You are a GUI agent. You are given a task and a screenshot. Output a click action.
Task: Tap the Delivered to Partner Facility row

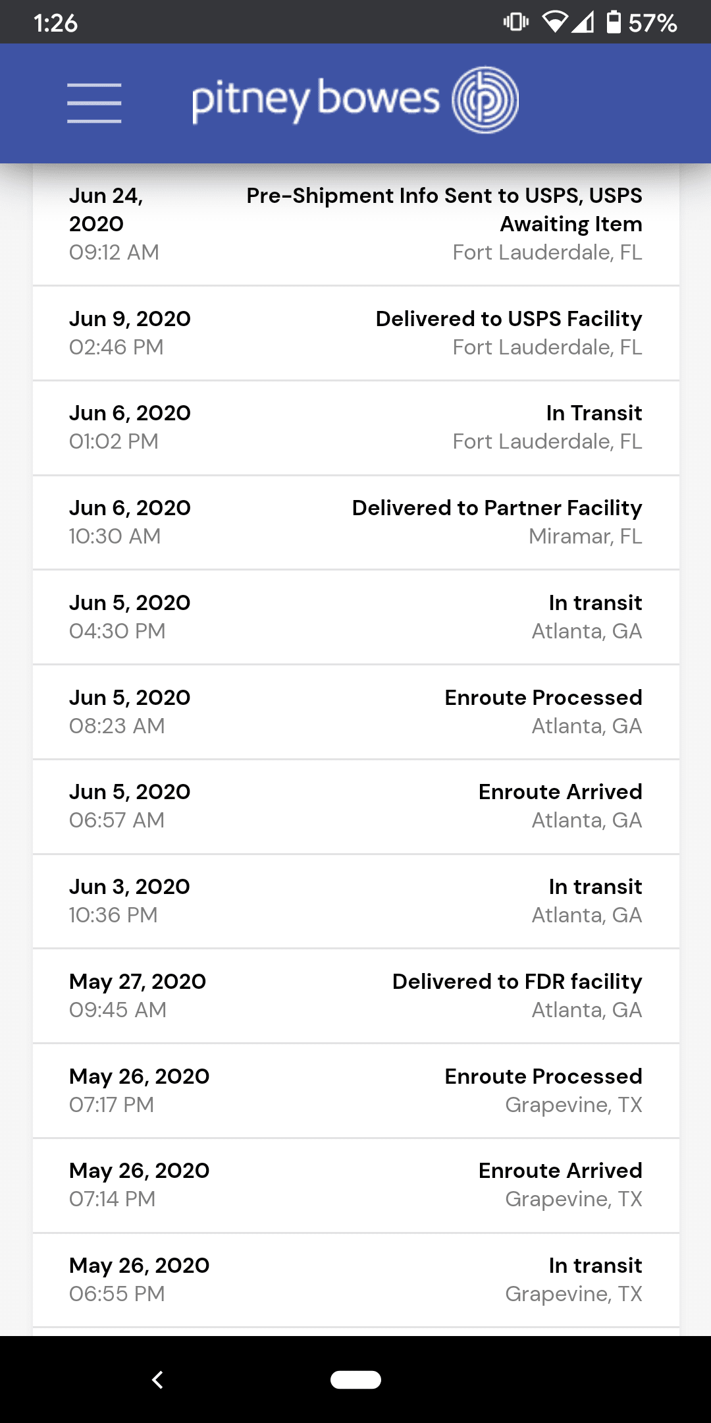pos(355,522)
